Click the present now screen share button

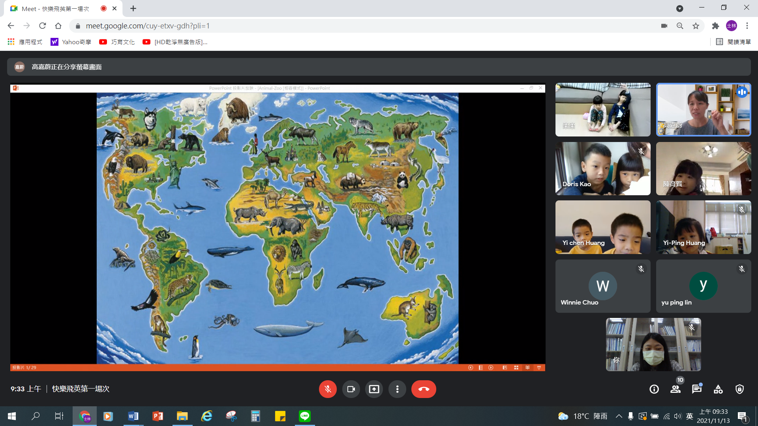[374, 389]
